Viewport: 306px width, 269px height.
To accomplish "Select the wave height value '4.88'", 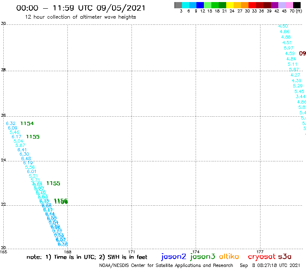I will (x=286, y=37).
